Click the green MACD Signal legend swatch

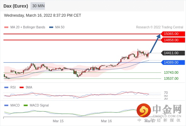pos(26,106)
